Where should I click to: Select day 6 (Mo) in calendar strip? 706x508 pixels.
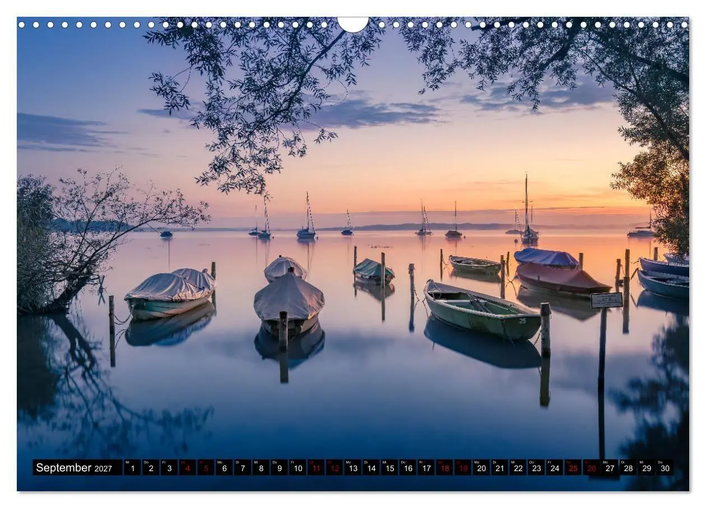click(224, 468)
